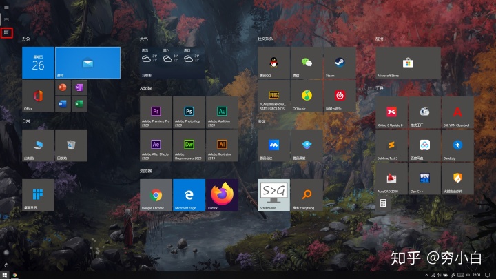Launch PLAYERUNKNOWN'S BATTLEGROUNDS tile
This screenshot has height=279, width=496.
coord(273,96)
